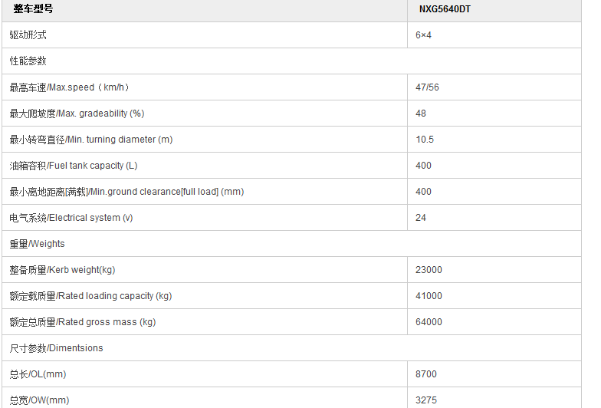Select the 重量/Weights section heading
This screenshot has height=408, width=601.
click(37, 244)
